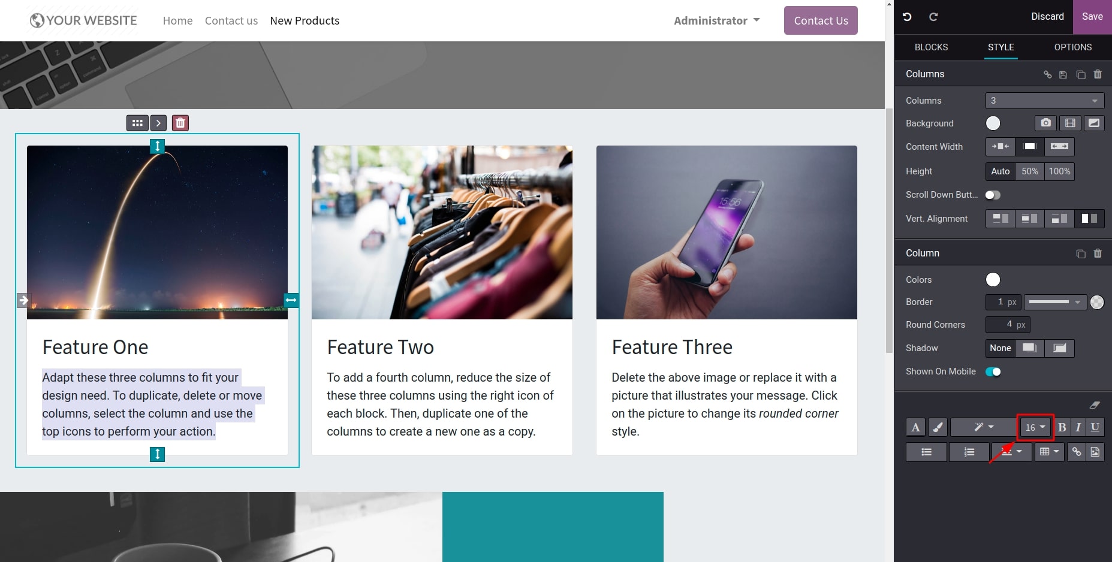Select the None shadow option

click(x=1000, y=348)
